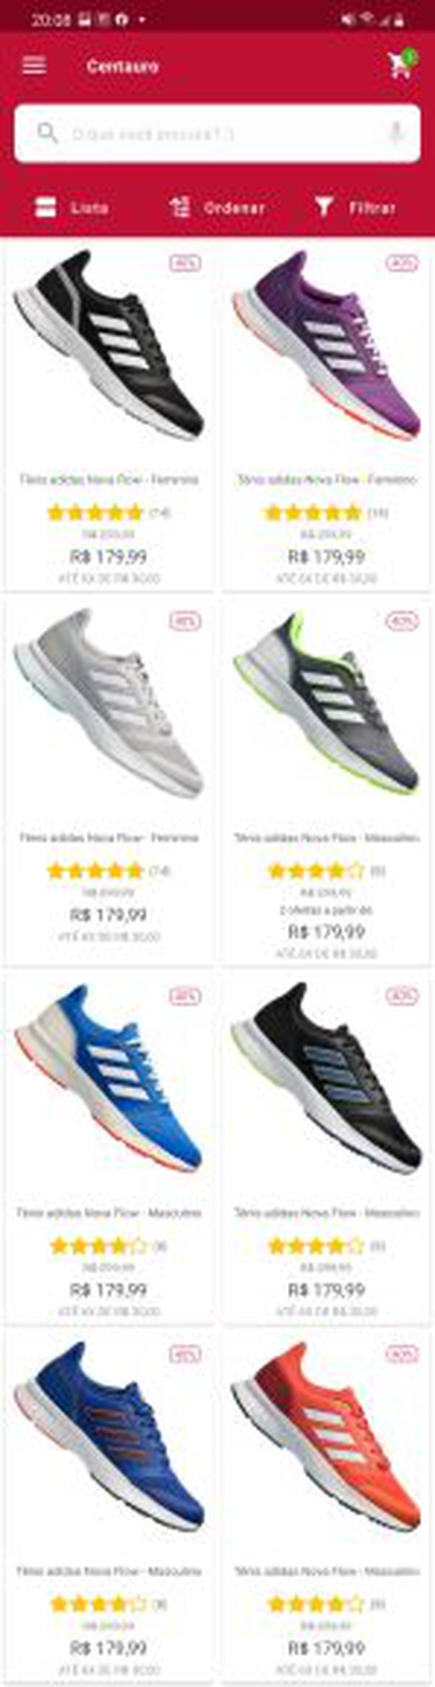The image size is (435, 1687).
Task: Open the Filtrar filter panel
Action: (x=355, y=207)
